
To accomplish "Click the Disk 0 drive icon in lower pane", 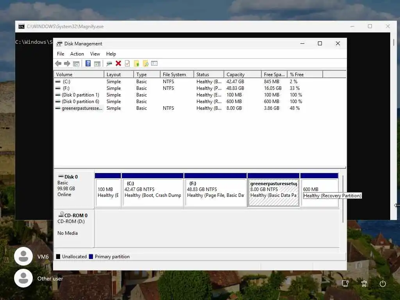I will pyautogui.click(x=61, y=176).
